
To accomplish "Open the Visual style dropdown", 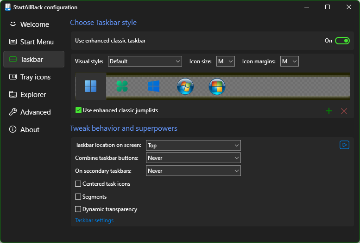I will pos(145,61).
